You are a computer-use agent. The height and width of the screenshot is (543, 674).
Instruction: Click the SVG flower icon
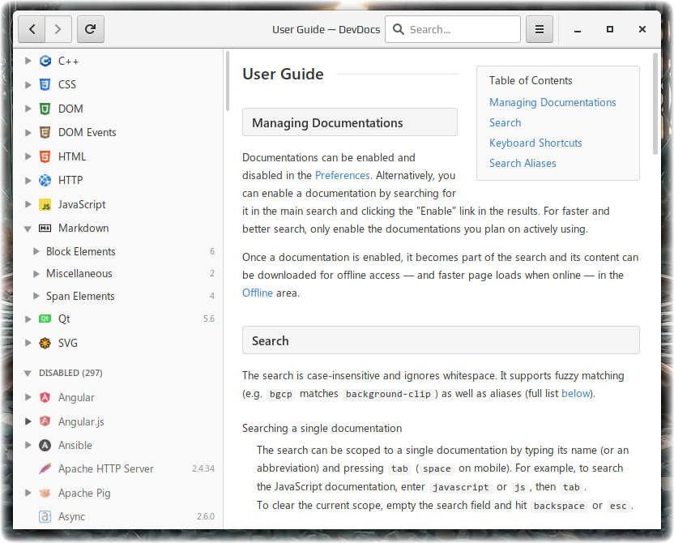coord(45,343)
